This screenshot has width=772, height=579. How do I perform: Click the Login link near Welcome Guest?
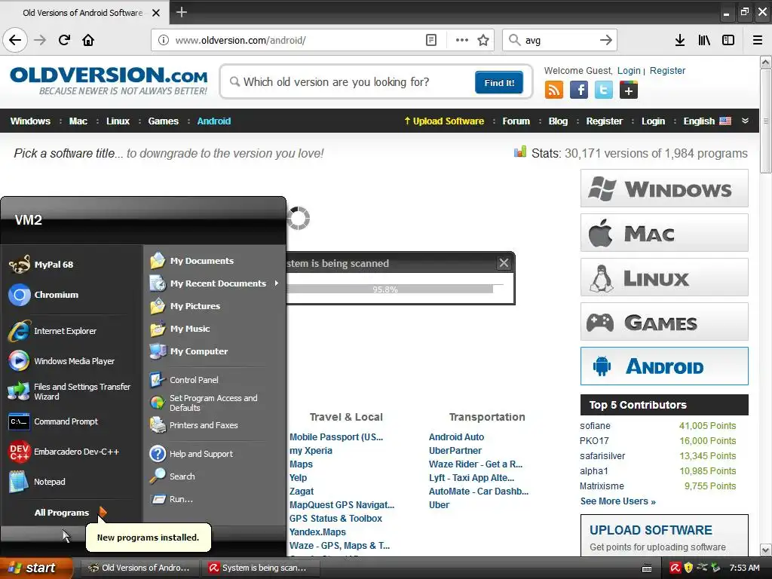coord(629,70)
